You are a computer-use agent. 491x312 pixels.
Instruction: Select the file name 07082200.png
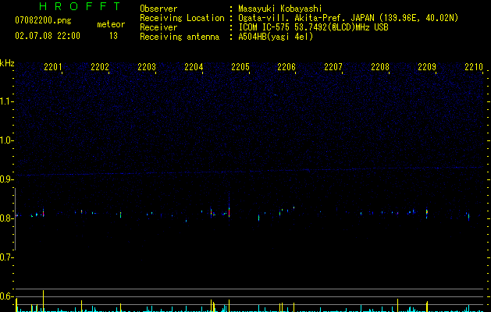(43, 21)
